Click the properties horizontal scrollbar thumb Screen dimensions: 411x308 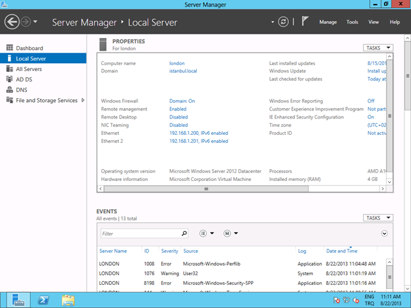click(x=206, y=189)
